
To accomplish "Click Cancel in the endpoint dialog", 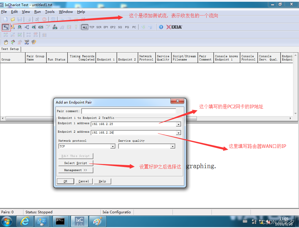I will [x=84, y=181].
